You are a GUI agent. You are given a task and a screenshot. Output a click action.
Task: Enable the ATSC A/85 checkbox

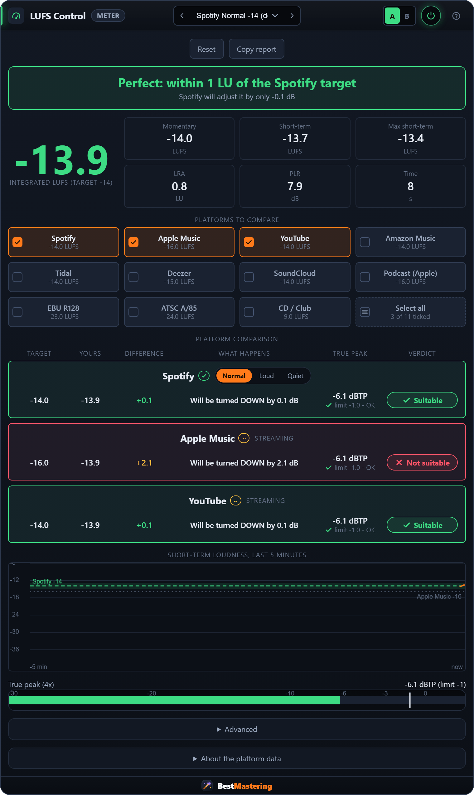click(133, 312)
